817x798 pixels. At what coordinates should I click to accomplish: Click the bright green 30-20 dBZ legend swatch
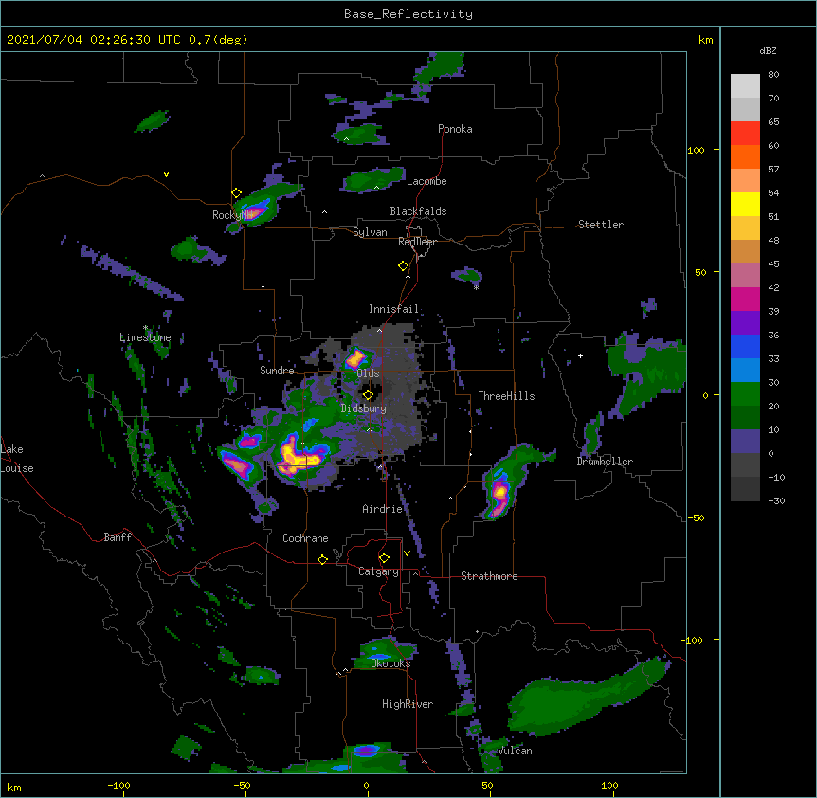[x=745, y=394]
